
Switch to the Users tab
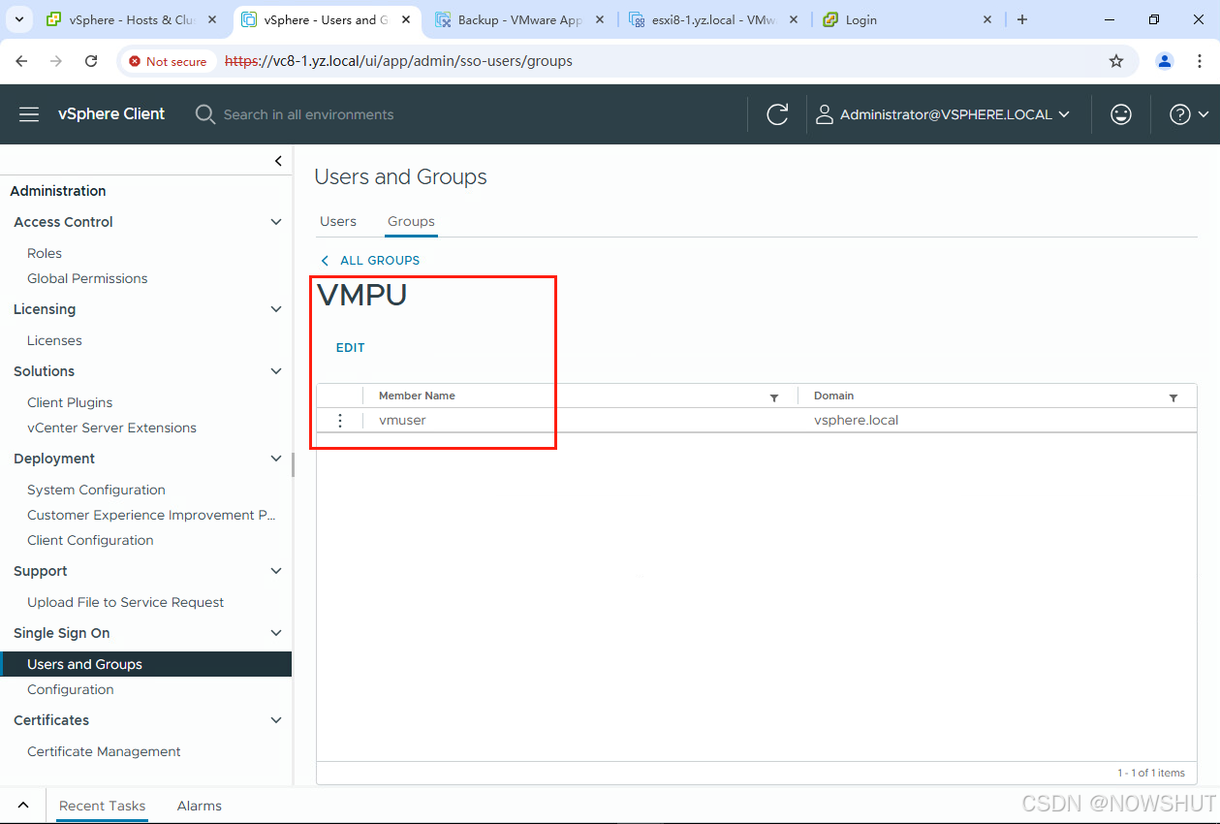(338, 221)
